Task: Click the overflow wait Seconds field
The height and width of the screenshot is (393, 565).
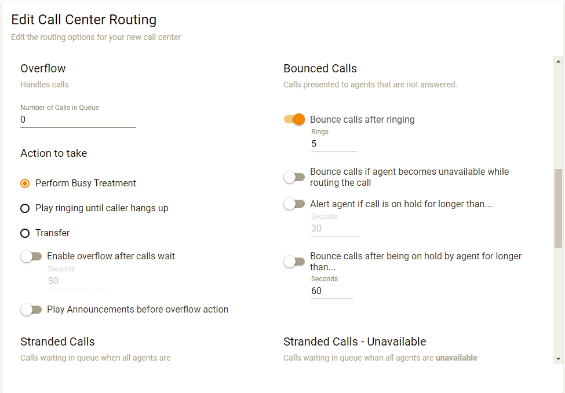Action: tap(76, 281)
